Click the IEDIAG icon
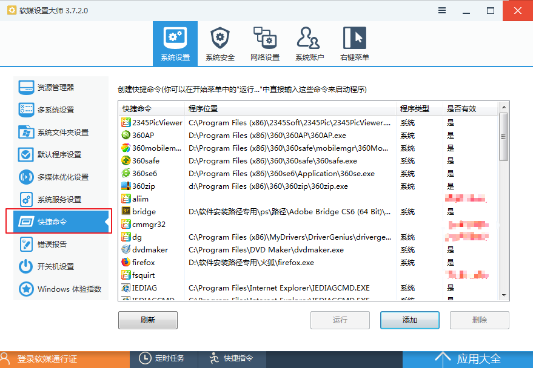 (126, 287)
